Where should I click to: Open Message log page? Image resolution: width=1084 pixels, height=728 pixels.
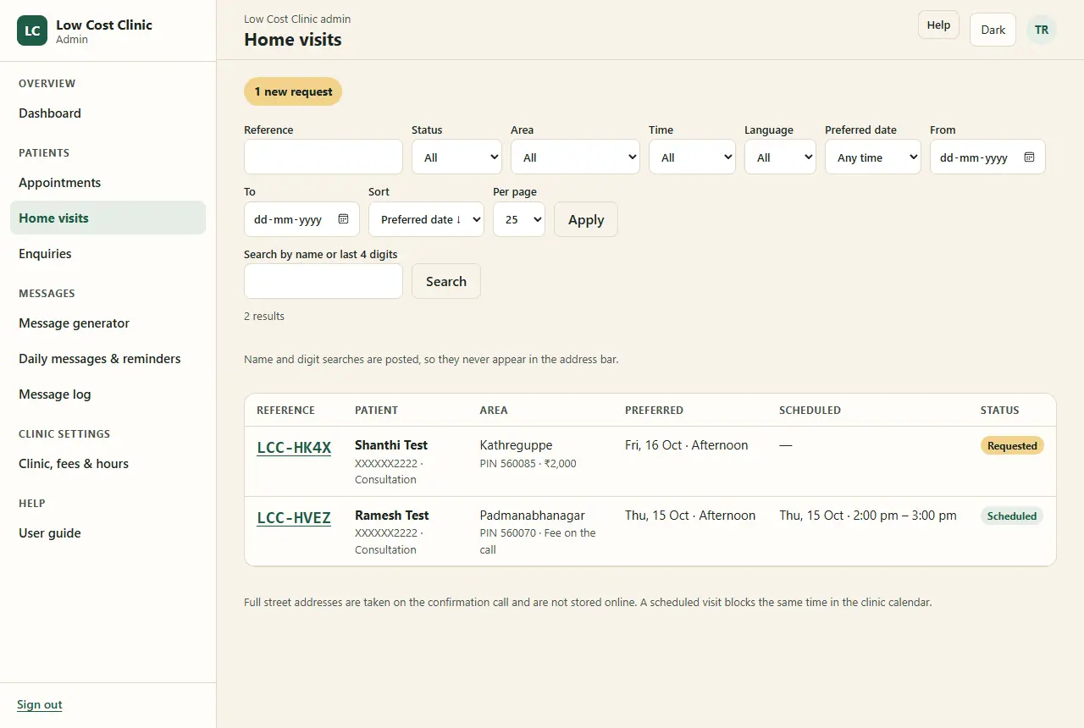click(x=108, y=394)
